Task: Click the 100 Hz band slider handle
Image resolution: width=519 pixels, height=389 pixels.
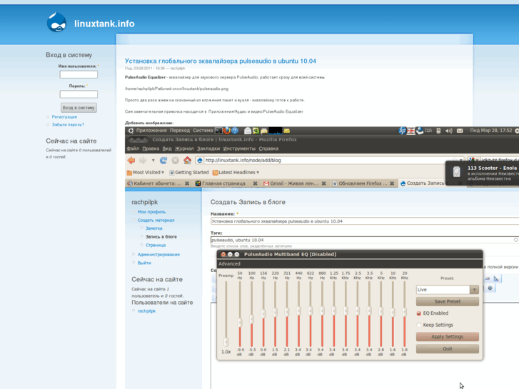Action: click(x=251, y=319)
